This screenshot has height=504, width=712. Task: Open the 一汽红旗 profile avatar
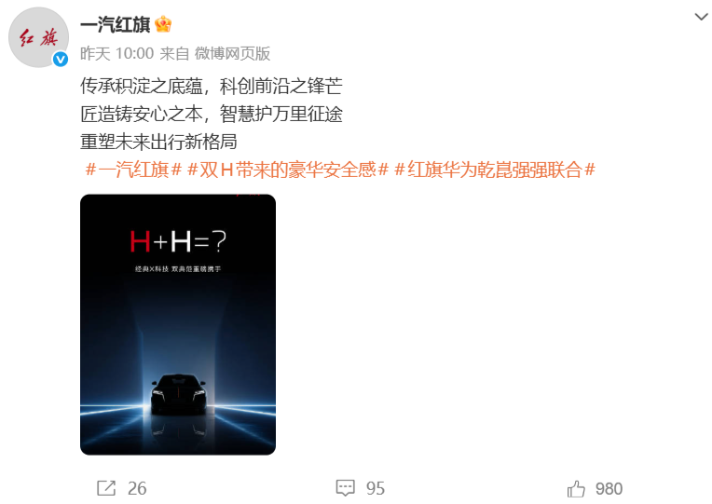(x=38, y=37)
